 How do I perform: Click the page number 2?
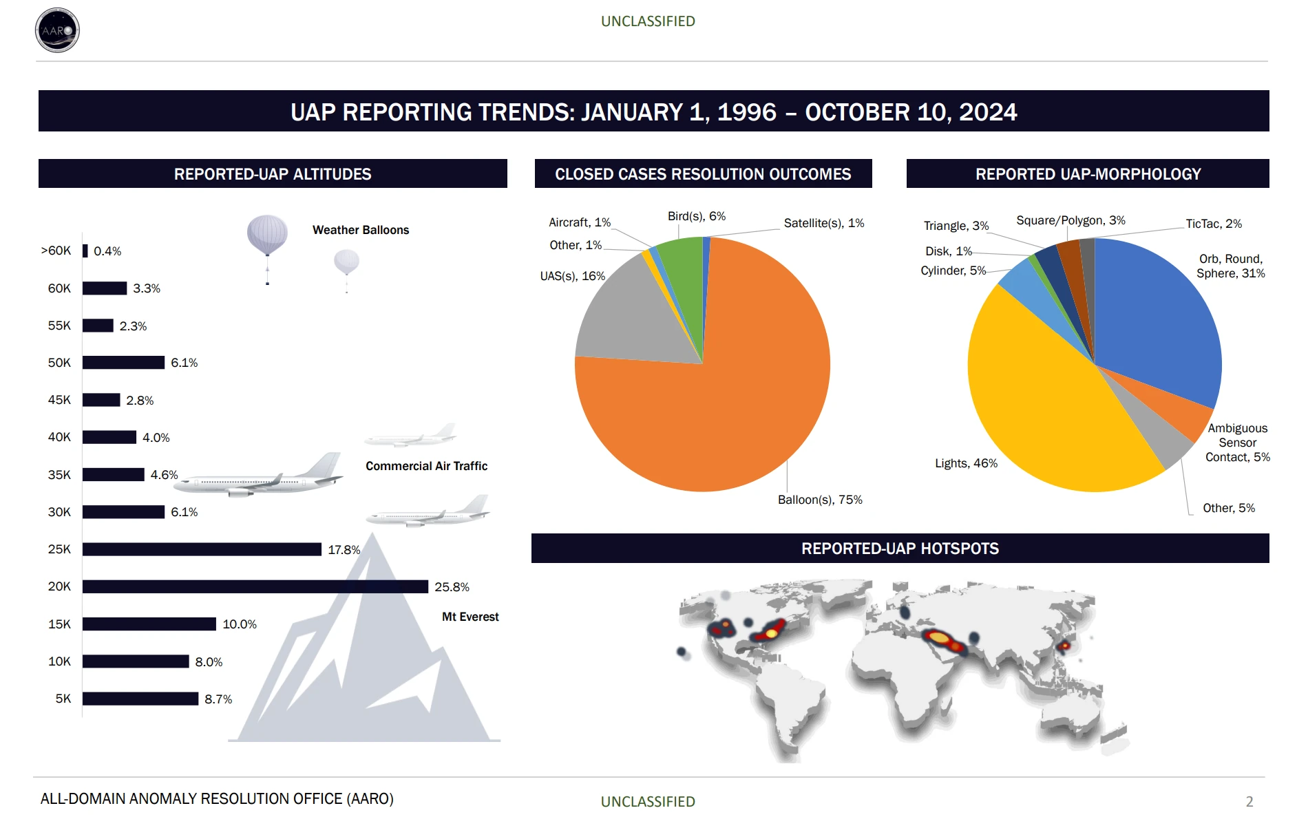click(1249, 802)
